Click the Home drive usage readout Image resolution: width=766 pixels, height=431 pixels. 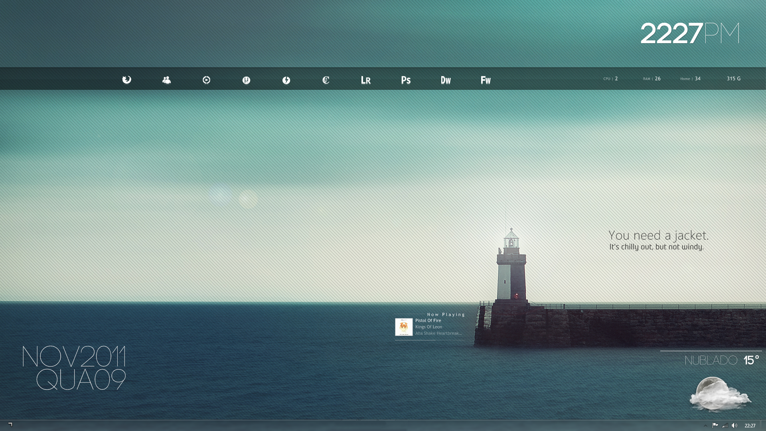(x=690, y=79)
